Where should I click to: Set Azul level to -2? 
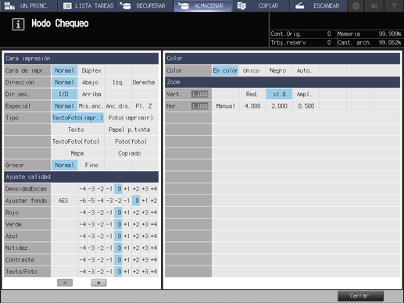pos(100,236)
